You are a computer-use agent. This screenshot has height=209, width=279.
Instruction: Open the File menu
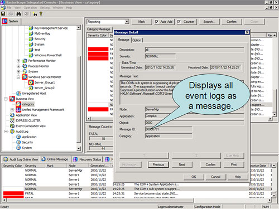[x=9, y=8]
